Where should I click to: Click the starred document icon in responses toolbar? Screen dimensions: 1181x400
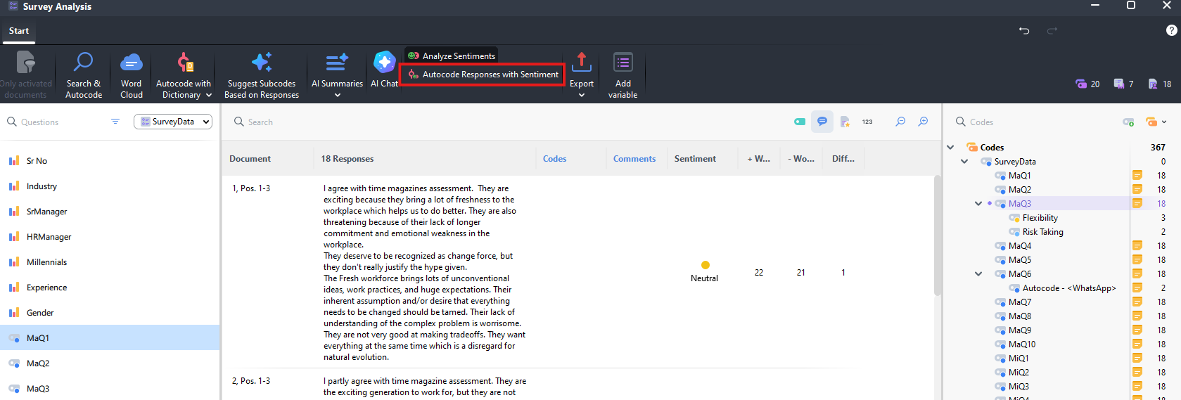pyautogui.click(x=845, y=122)
